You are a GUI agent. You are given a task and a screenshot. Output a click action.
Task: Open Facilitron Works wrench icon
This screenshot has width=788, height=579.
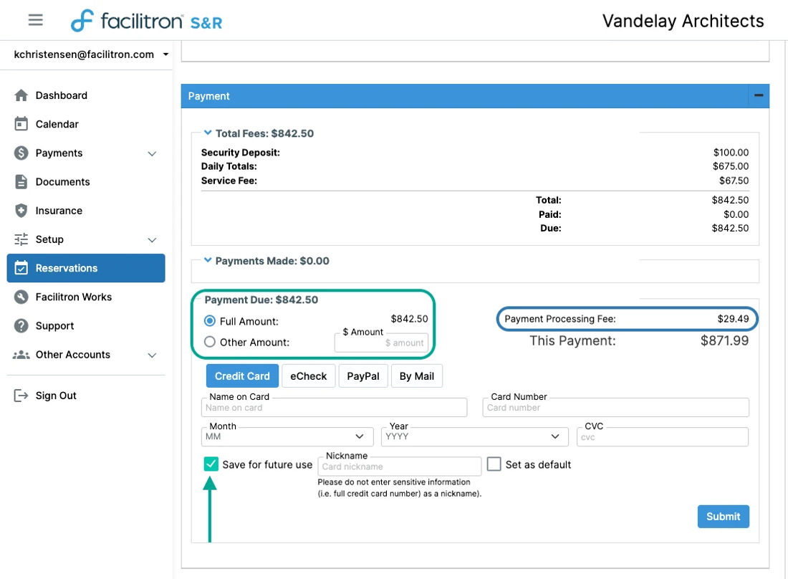pyautogui.click(x=21, y=297)
